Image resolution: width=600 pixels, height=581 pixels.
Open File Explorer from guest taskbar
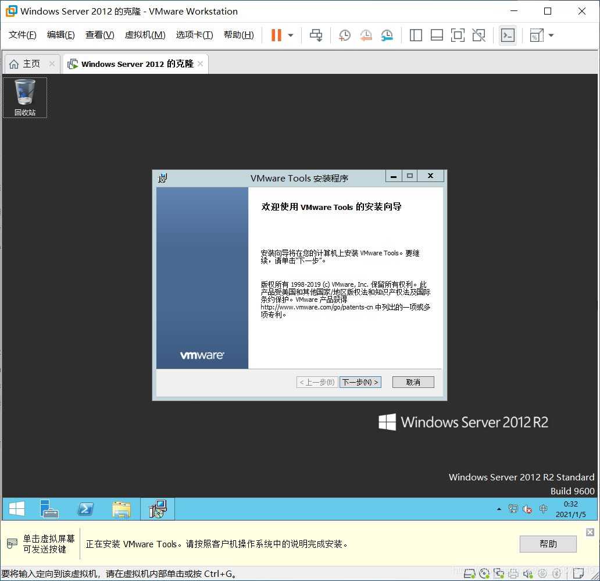pyautogui.click(x=122, y=509)
